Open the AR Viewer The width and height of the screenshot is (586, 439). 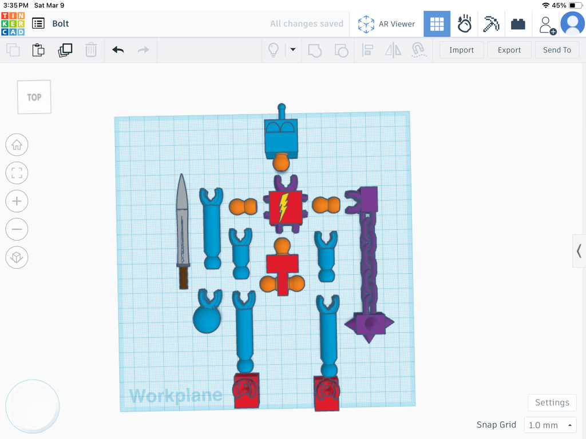click(386, 24)
